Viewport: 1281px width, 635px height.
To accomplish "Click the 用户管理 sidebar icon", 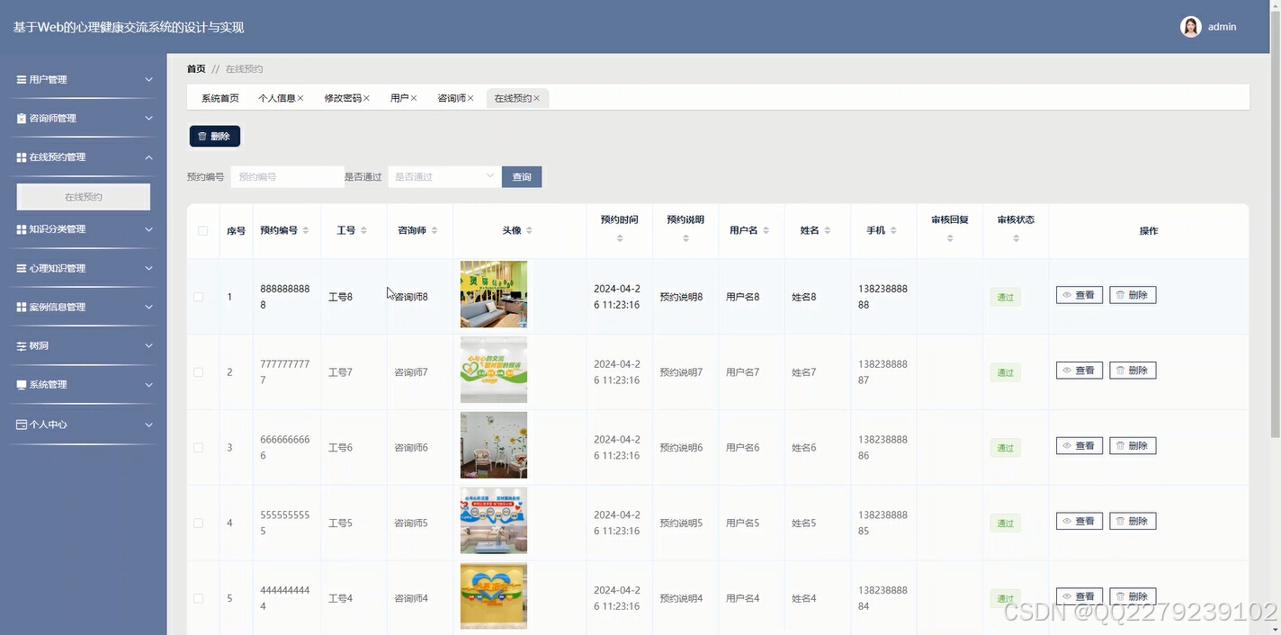I will point(21,79).
